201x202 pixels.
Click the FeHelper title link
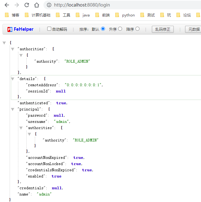pyautogui.click(x=24, y=29)
